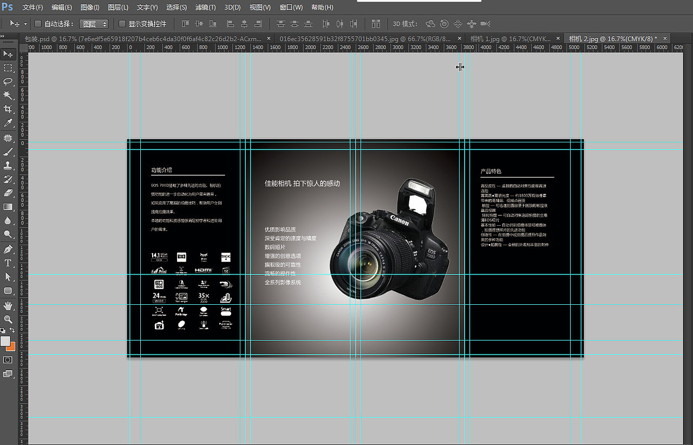This screenshot has height=445, width=693.
Task: Select the Move tool in the toolbox
Action: pos(8,54)
